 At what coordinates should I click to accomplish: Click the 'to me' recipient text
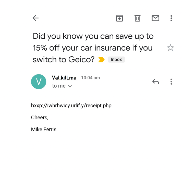59,86
